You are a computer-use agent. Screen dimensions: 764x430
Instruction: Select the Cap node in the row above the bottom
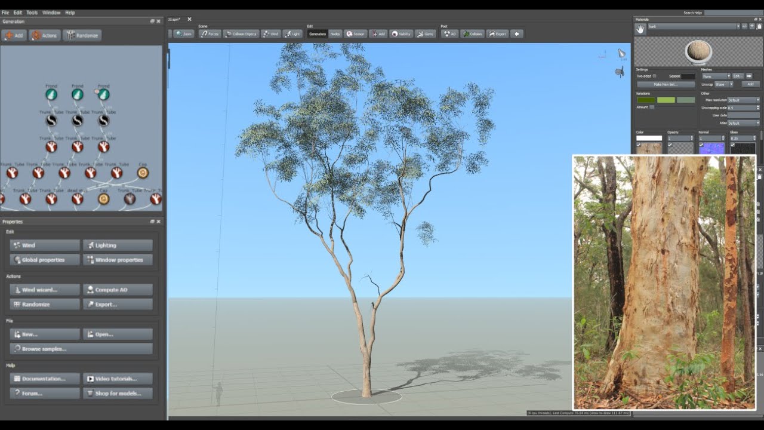click(x=143, y=173)
